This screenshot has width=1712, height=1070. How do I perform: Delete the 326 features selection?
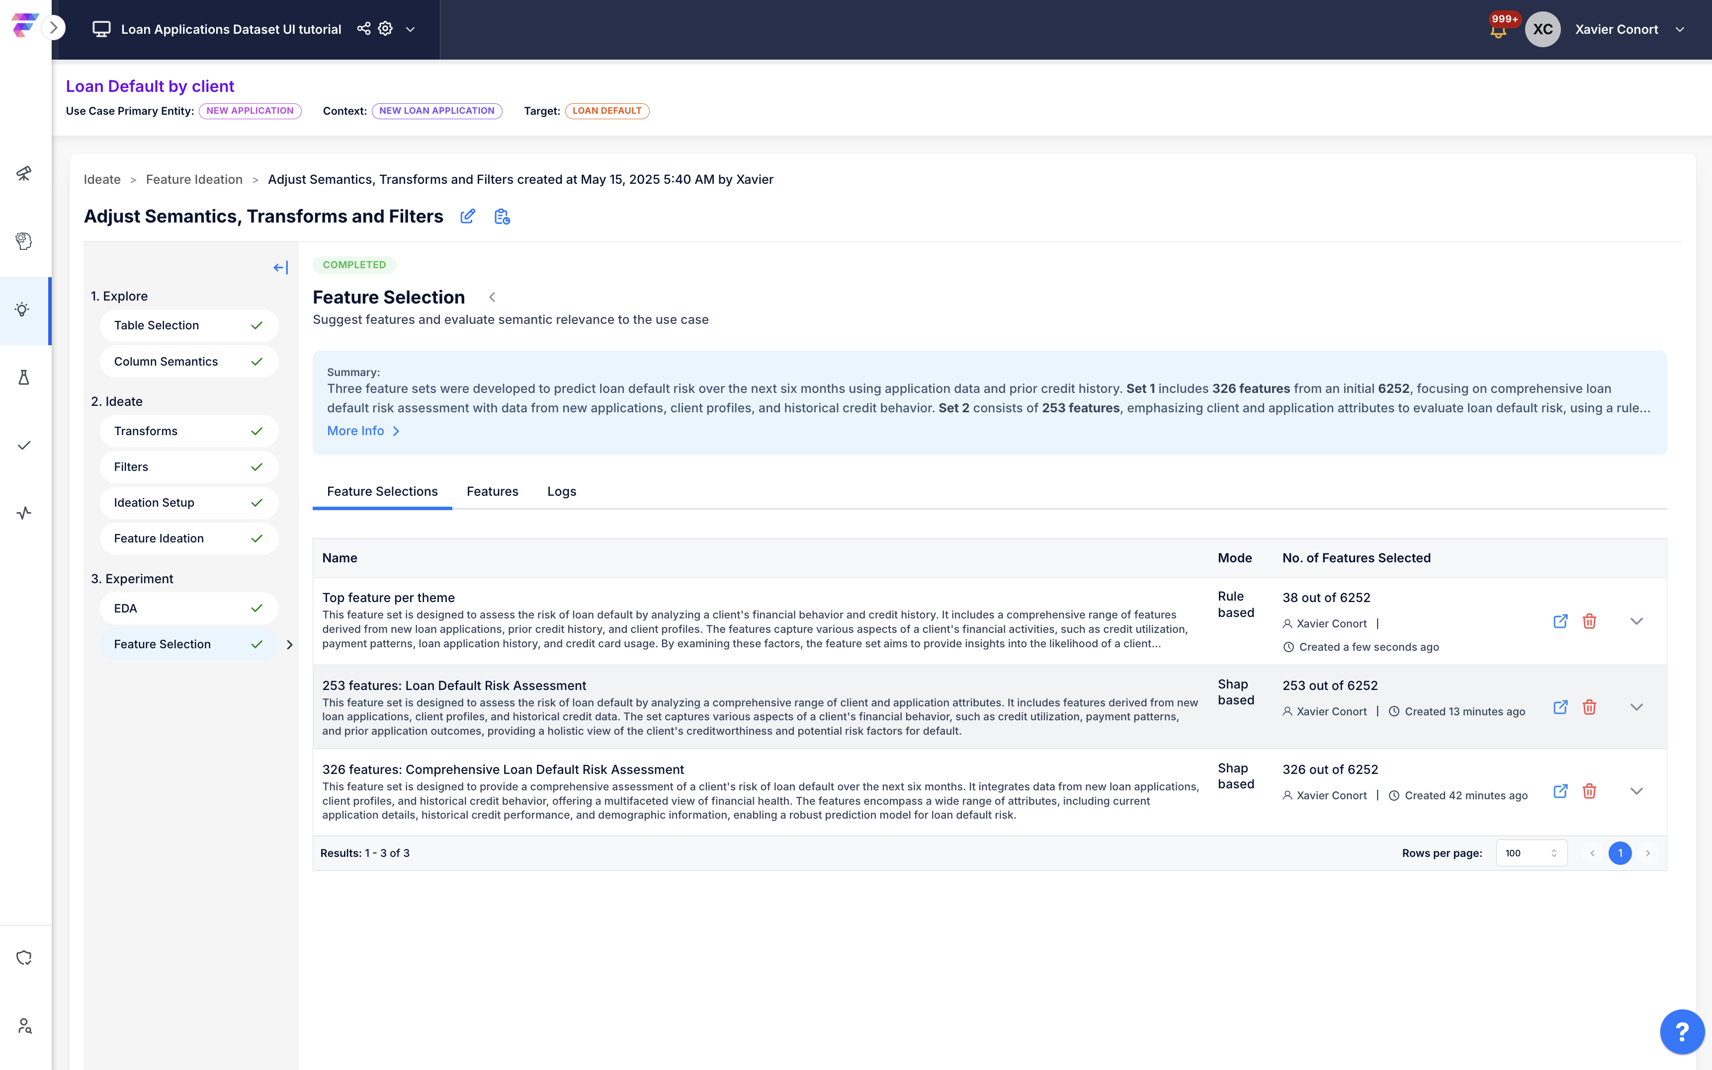(x=1590, y=791)
